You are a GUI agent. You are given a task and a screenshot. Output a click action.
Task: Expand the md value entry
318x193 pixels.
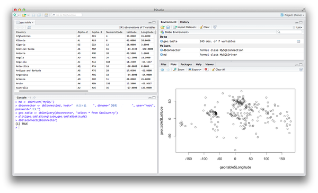pyautogui.click(x=162, y=55)
